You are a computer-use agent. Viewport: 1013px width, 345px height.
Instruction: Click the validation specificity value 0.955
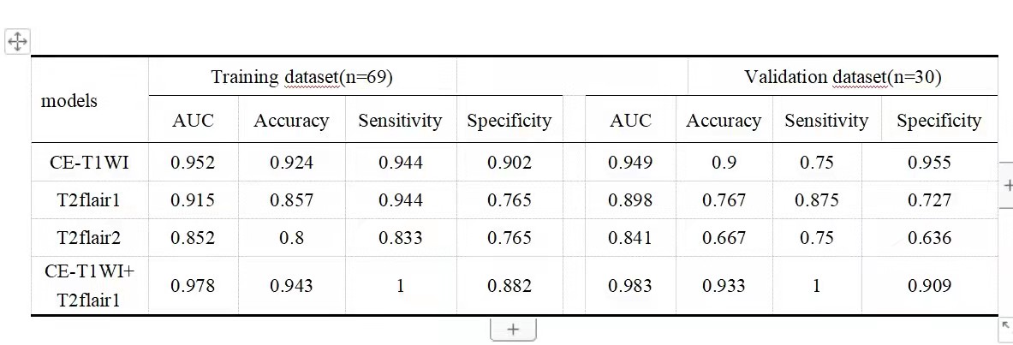[x=929, y=163]
